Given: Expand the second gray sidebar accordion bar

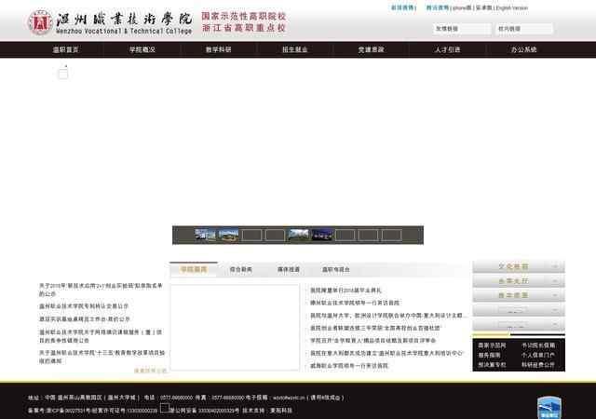Looking at the screenshot, I should [x=519, y=281].
